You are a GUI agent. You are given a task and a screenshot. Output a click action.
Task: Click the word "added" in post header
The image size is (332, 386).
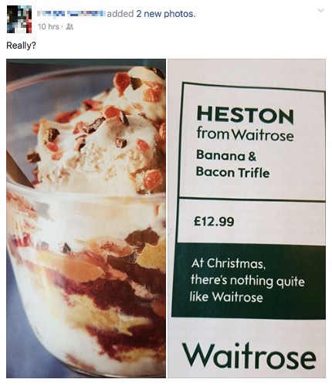(x=120, y=14)
